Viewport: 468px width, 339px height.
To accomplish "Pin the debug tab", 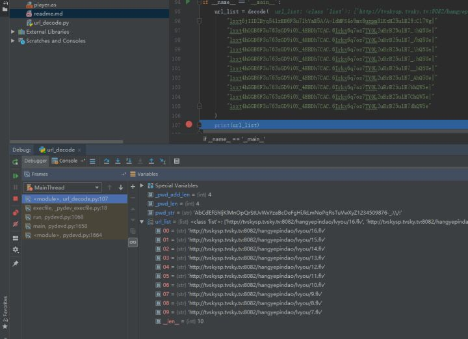I will pyautogui.click(x=16, y=264).
